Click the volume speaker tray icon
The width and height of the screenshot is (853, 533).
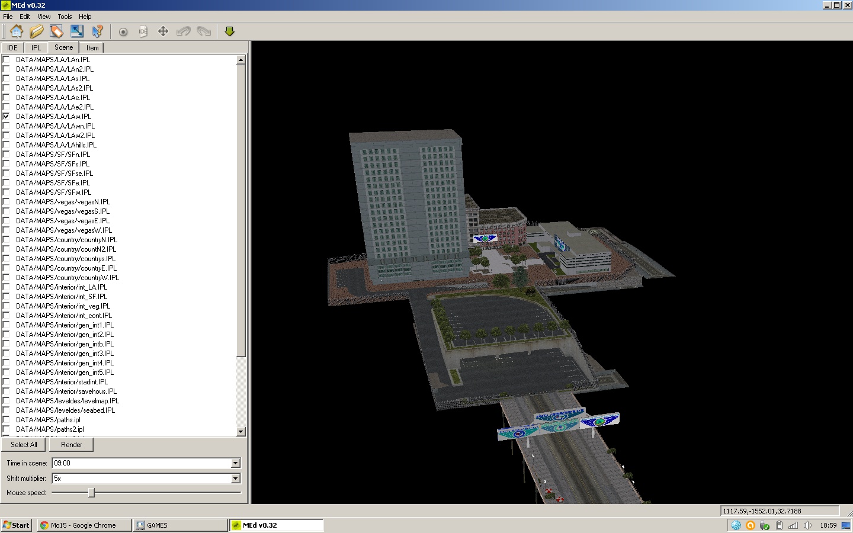[807, 525]
